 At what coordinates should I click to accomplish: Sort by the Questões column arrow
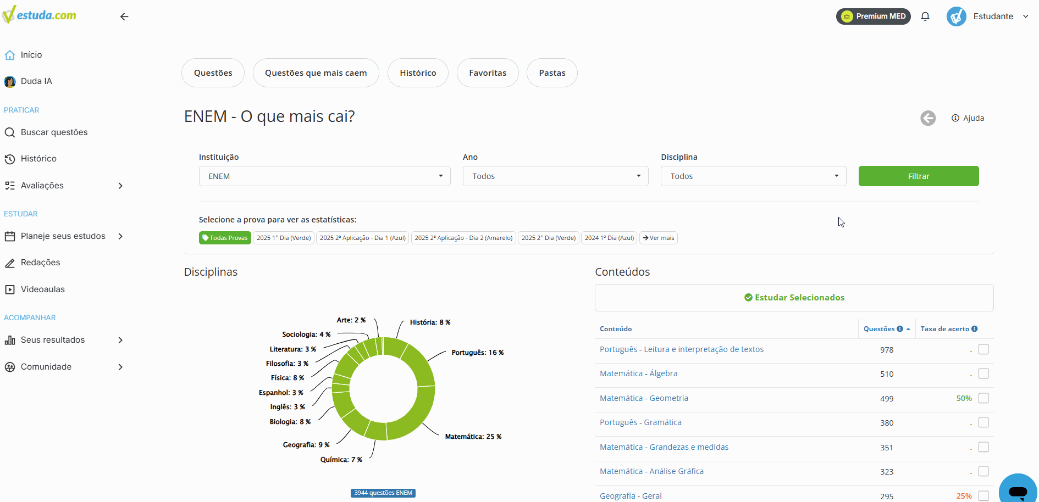(908, 329)
